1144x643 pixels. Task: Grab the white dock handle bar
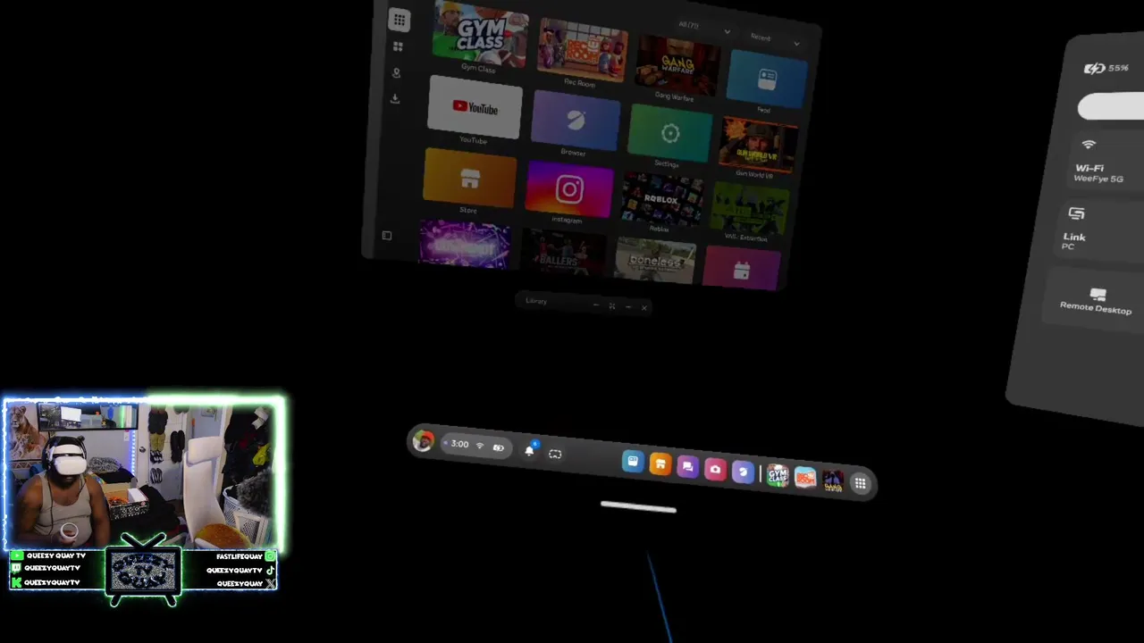pyautogui.click(x=639, y=508)
